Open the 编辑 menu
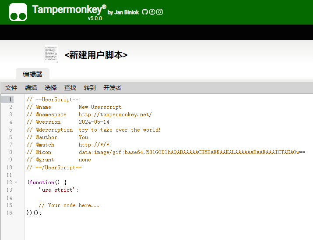 (31, 88)
